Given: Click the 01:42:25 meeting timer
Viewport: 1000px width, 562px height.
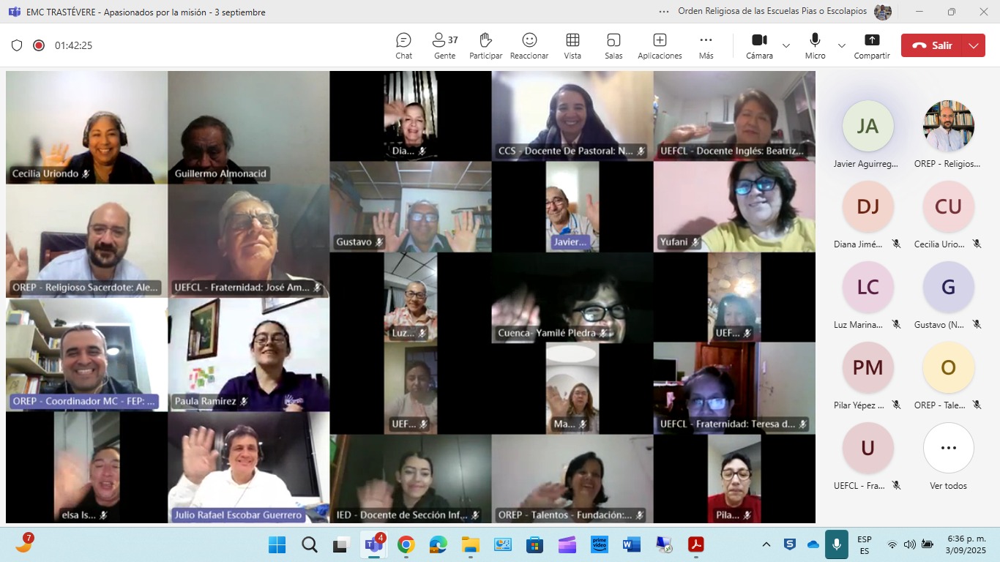Looking at the screenshot, I should click(73, 45).
